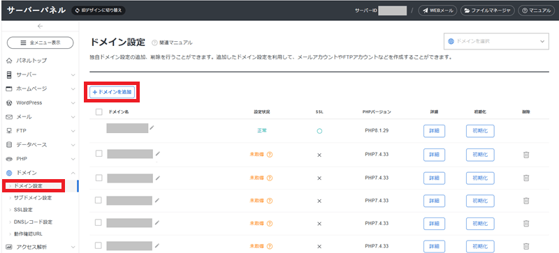Screen dimensions: 559x253
Task: Click the ドメイン設定 page heading
Action: pyautogui.click(x=118, y=42)
